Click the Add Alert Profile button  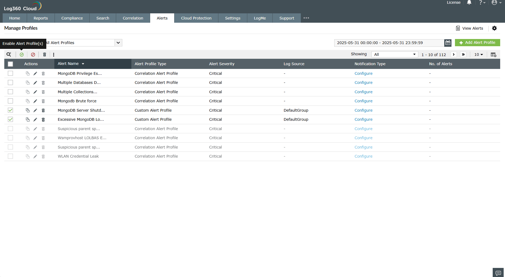[477, 42]
